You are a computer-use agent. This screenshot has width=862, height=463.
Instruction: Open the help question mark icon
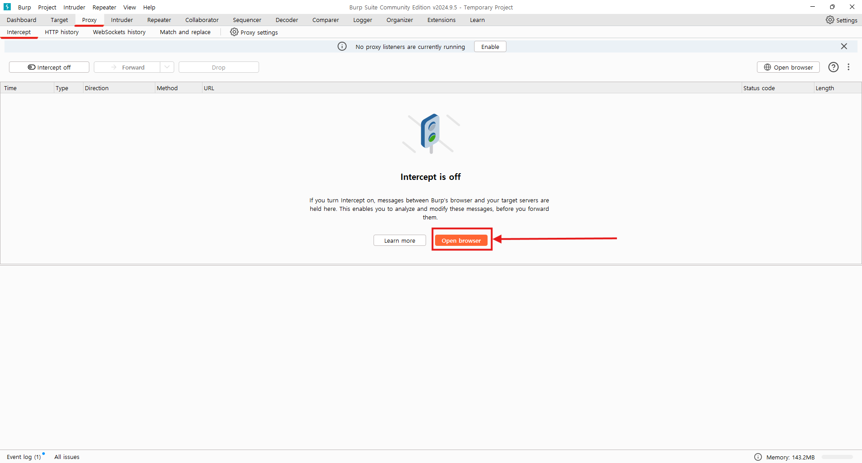(833, 67)
